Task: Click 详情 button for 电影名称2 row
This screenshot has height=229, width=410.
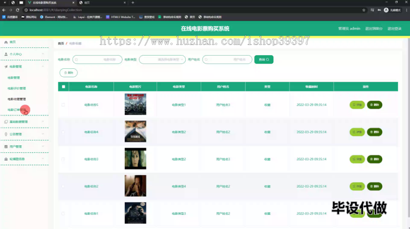Action: 357,186
